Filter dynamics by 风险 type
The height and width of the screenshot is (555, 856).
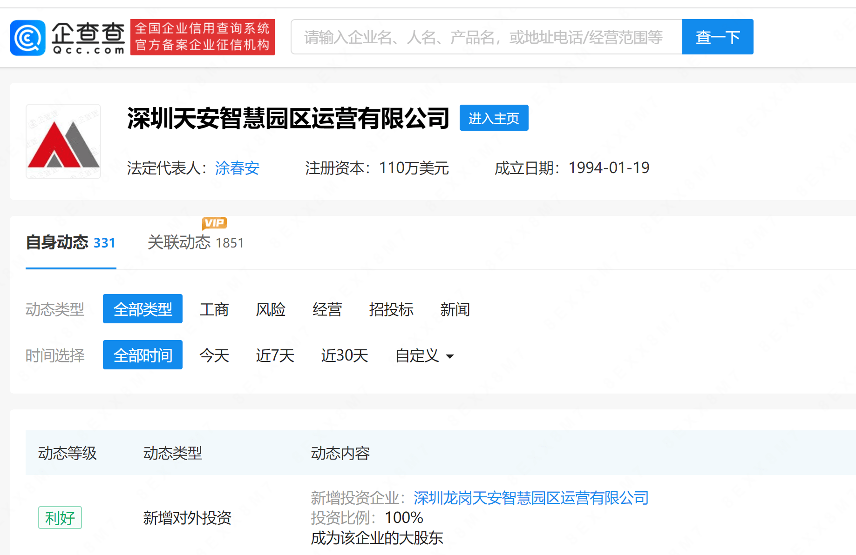click(x=271, y=309)
